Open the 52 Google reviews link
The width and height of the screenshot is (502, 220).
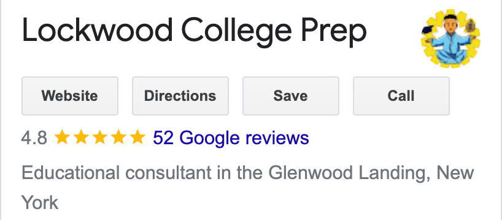click(x=231, y=137)
